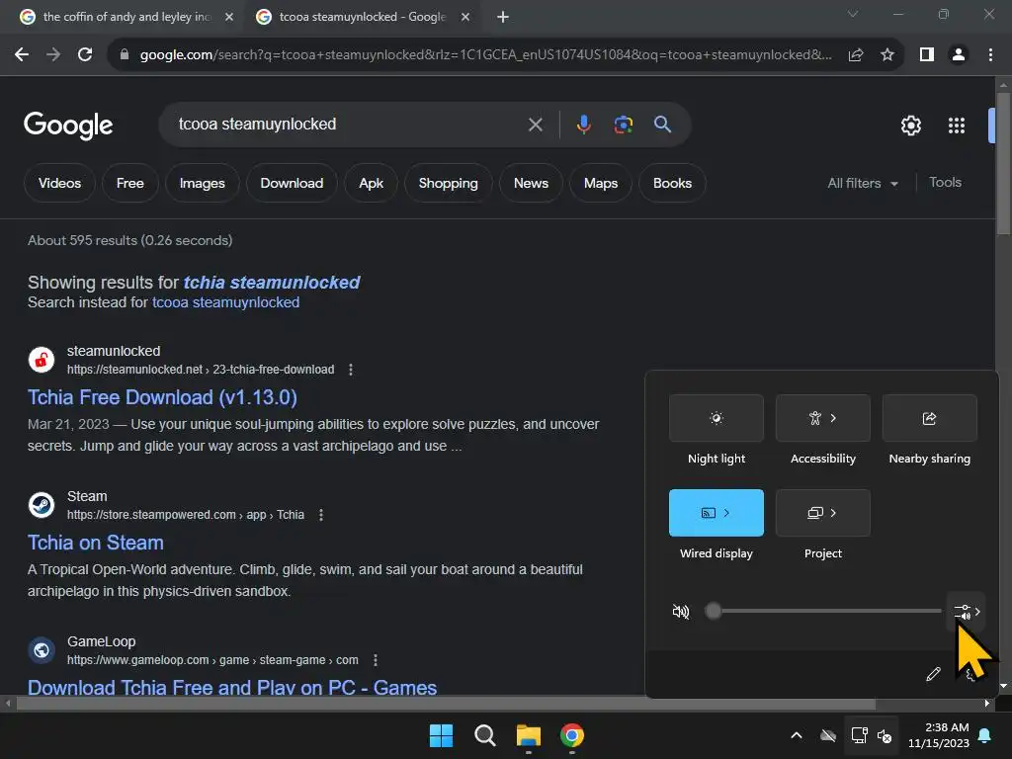Viewport: 1012px width, 759px height.
Task: Toggle Nearby sharing tile
Action: coord(929,418)
